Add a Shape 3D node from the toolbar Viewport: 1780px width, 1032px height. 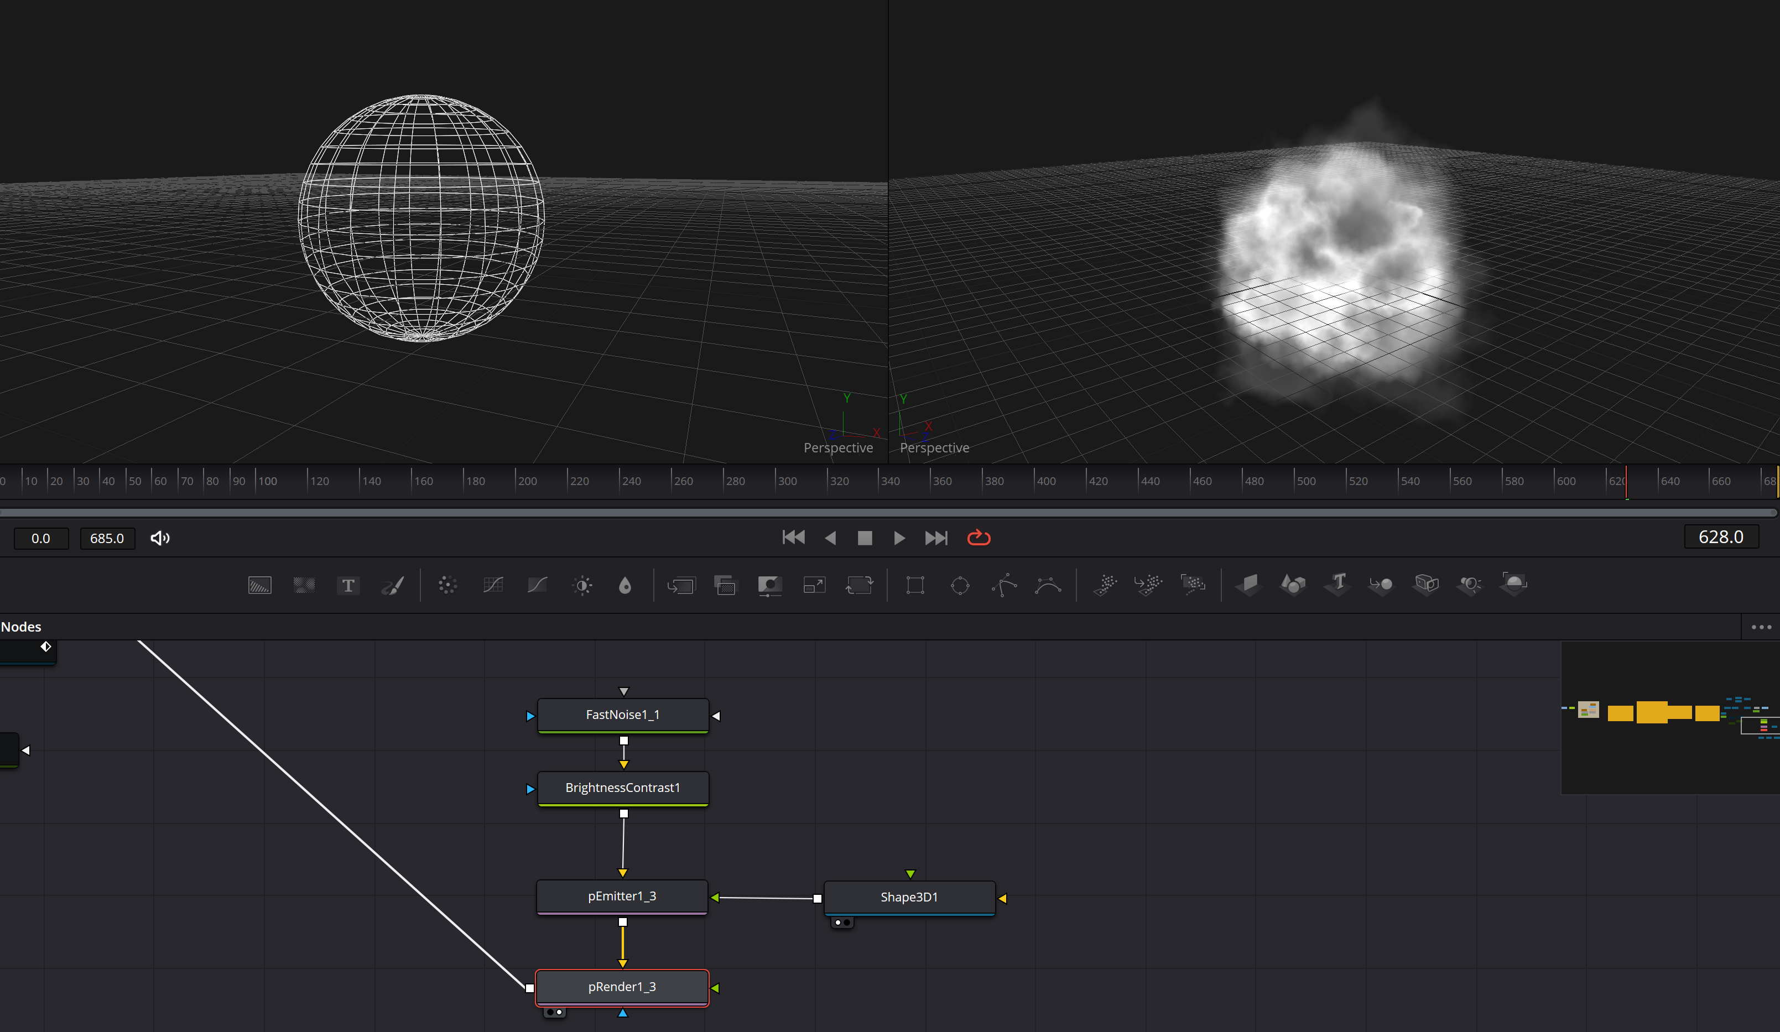point(1293,585)
